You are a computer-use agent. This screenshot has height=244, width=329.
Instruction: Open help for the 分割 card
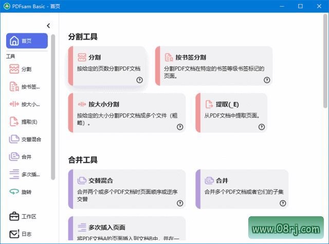tap(139, 80)
